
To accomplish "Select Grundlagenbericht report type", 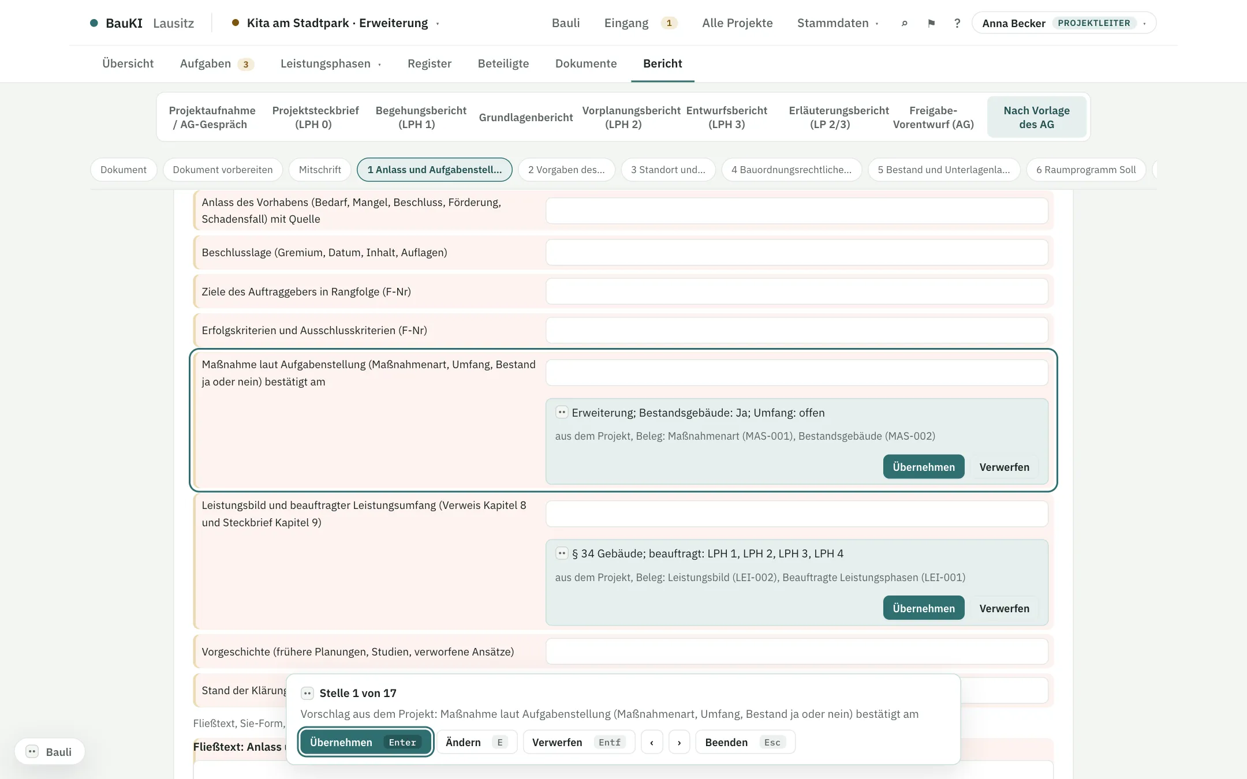I will 525,117.
